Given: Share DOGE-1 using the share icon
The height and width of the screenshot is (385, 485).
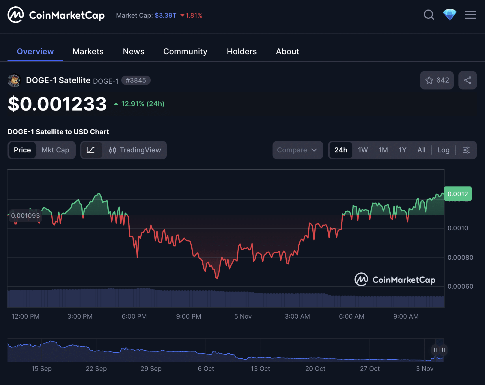Looking at the screenshot, I should coord(468,80).
